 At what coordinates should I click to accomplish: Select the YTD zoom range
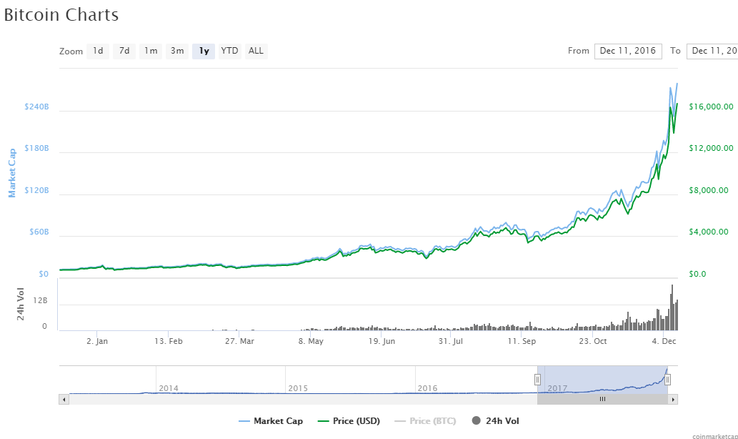point(229,51)
